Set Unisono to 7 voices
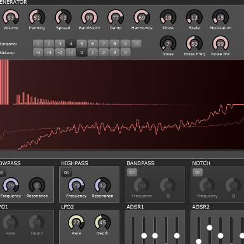 pyautogui.click(x=104, y=44)
